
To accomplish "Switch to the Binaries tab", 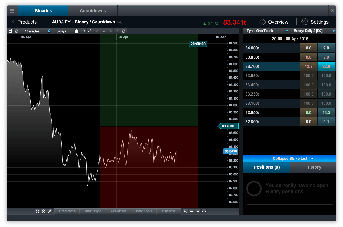I will [43, 11].
